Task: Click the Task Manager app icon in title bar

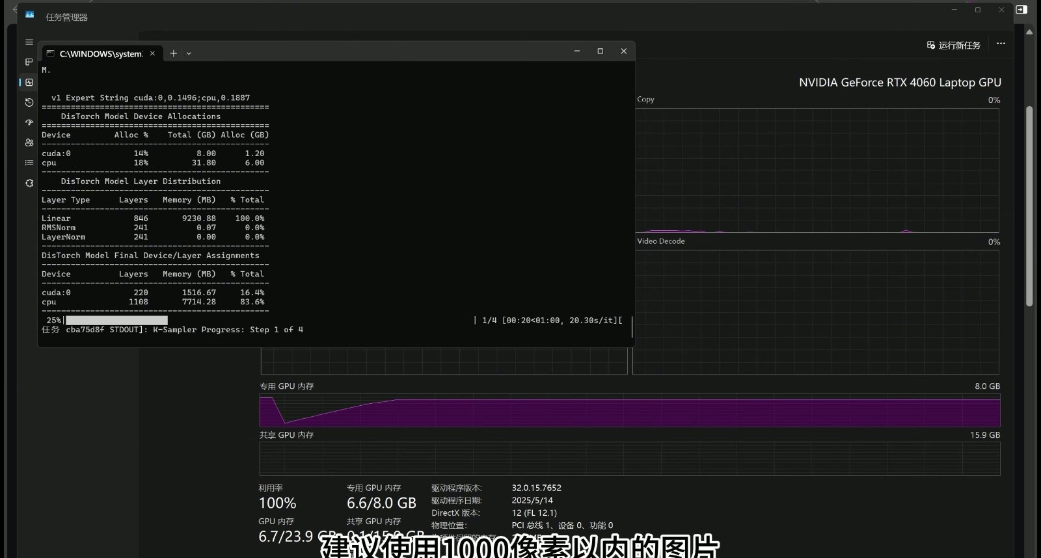Action: pyautogui.click(x=29, y=14)
